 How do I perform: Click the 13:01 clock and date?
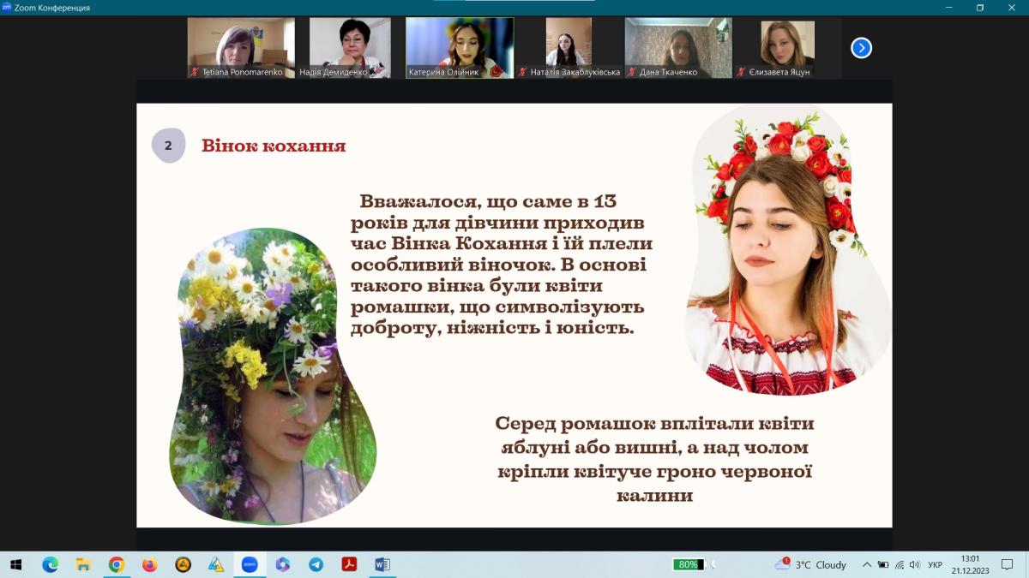point(970,564)
